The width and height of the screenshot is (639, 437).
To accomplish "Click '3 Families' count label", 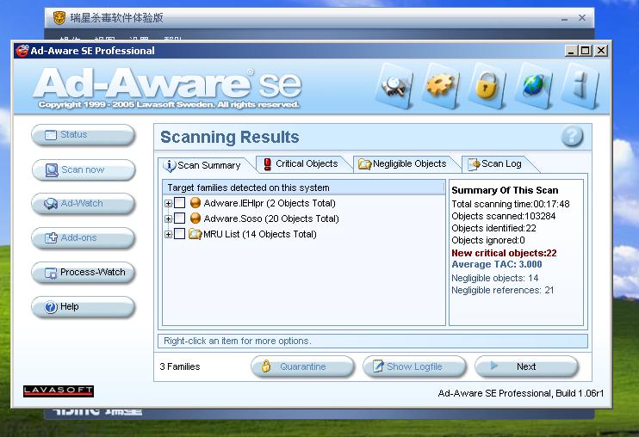I will click(180, 366).
